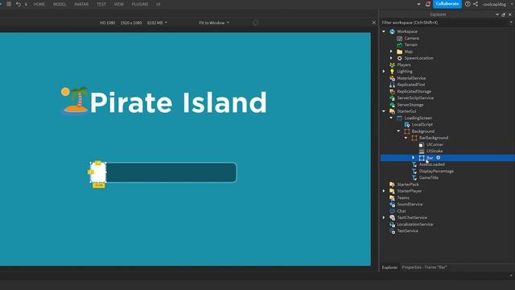
Task: Click the Terrain icon in Explorer
Action: tap(399, 45)
